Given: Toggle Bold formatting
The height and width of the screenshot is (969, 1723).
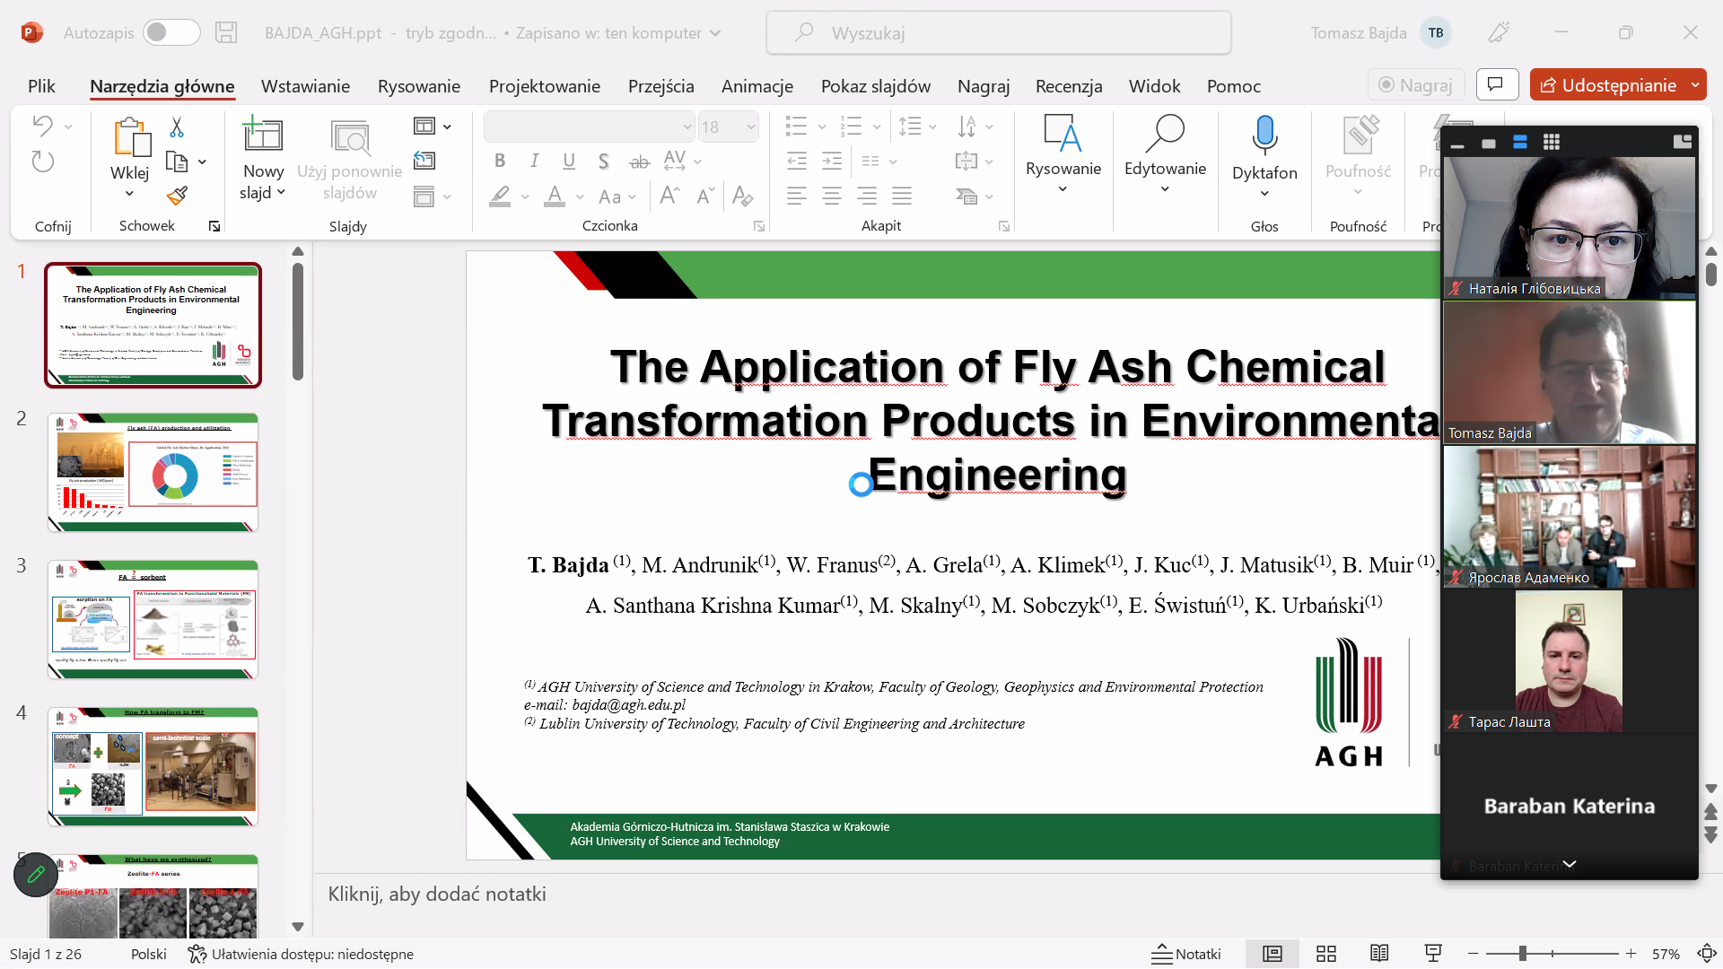Looking at the screenshot, I should pos(500,161).
